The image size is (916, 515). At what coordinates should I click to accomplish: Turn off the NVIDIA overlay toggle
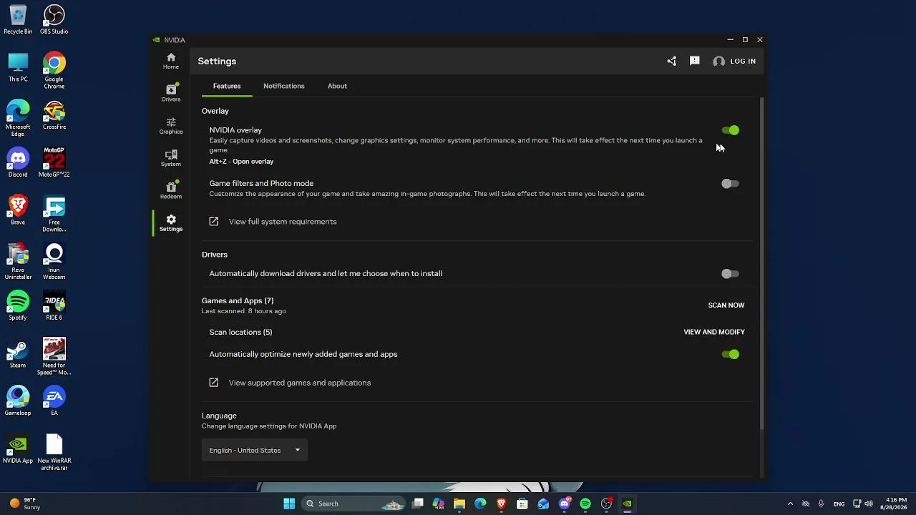click(730, 130)
